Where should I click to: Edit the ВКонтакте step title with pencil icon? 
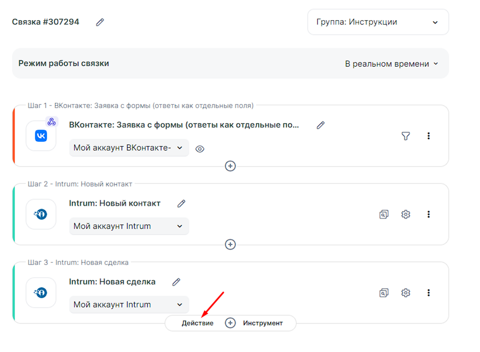click(x=320, y=125)
